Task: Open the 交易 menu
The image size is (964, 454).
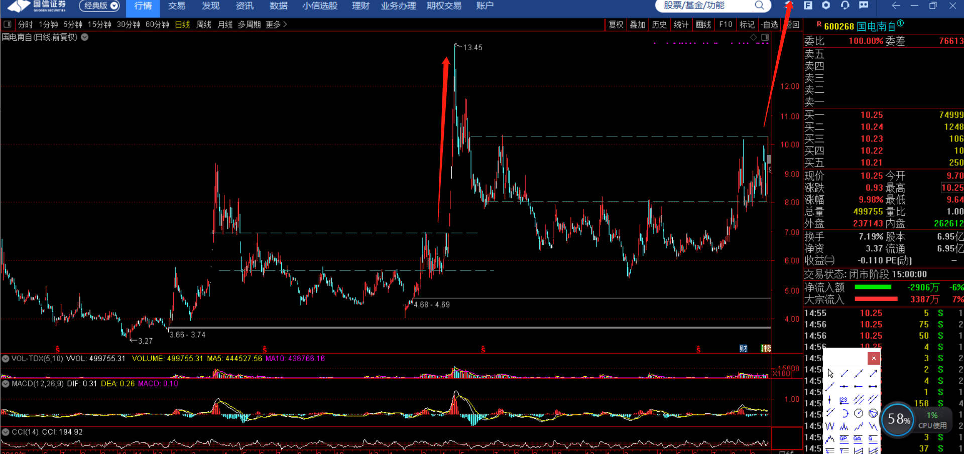Action: 176,6
